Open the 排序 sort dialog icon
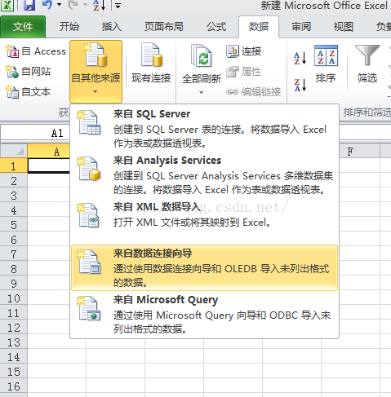Screen dimensions: 391x397 pos(326,55)
